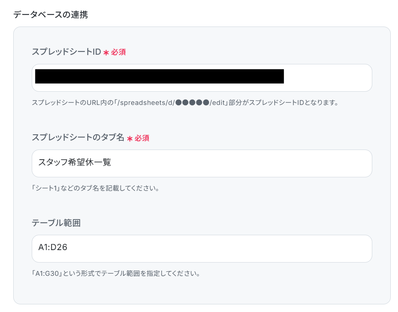
Task: Click the five black dots in URL hint
Action: pyautogui.click(x=192, y=103)
